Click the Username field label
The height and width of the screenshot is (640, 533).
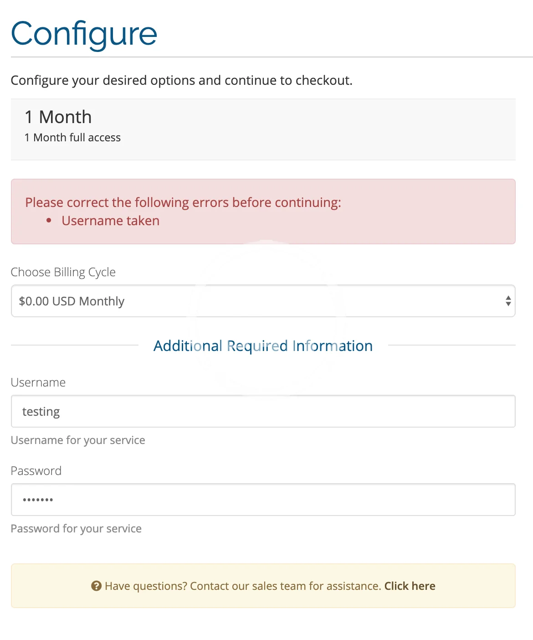coord(38,382)
